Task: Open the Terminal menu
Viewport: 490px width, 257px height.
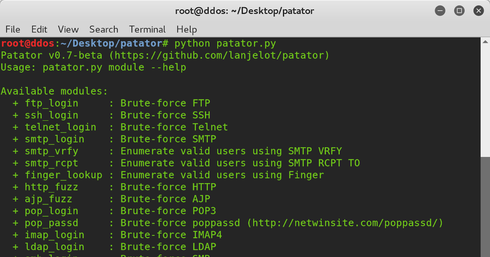Action: click(147, 29)
